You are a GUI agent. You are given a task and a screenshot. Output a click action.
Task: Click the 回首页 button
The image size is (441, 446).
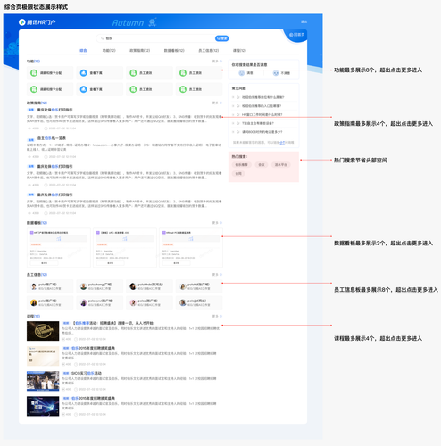[x=297, y=35]
